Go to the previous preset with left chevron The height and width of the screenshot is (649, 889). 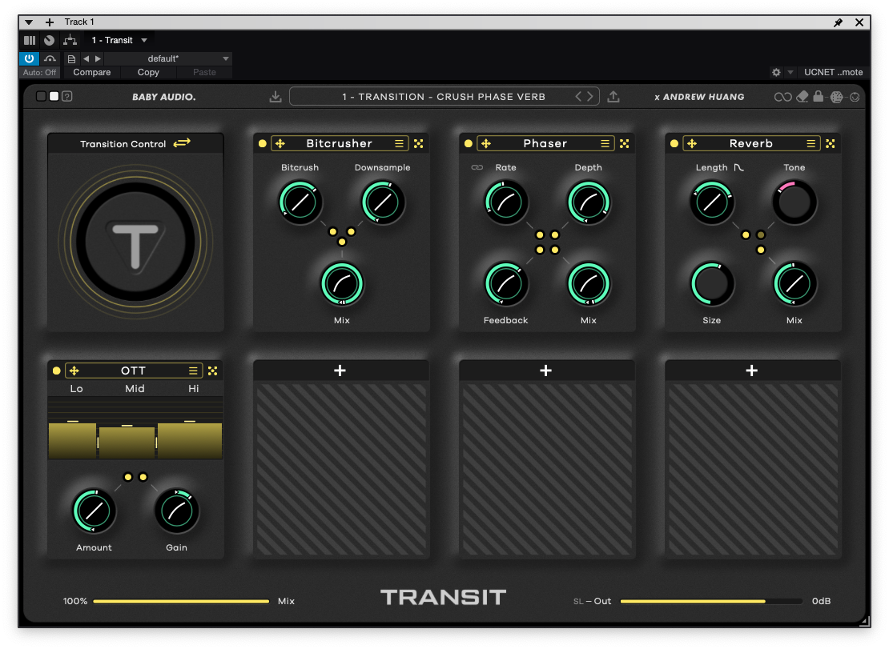point(578,97)
